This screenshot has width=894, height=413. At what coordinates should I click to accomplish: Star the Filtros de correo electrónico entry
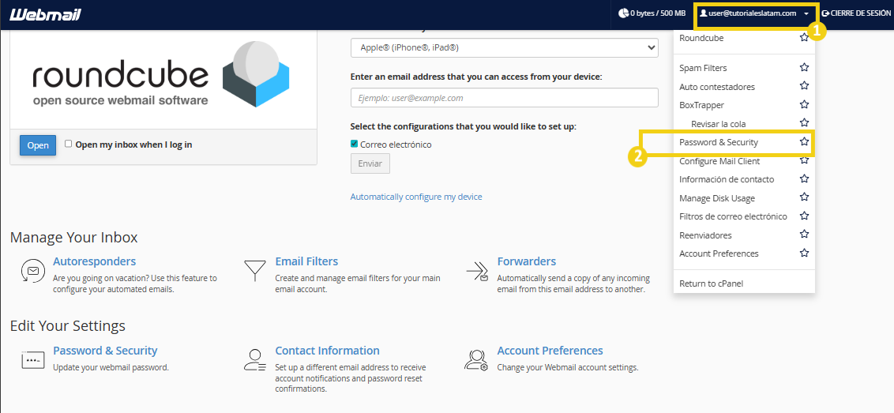pyautogui.click(x=804, y=216)
